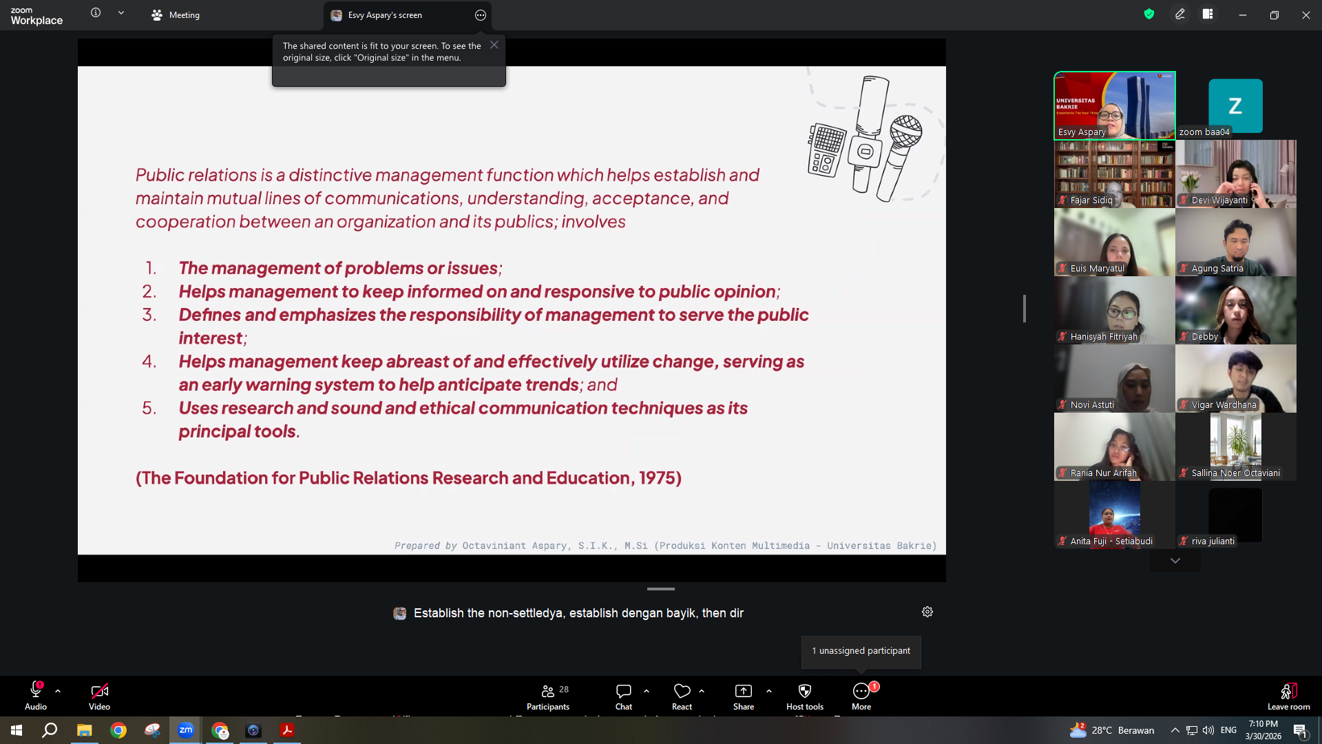Image resolution: width=1322 pixels, height=744 pixels.
Task: Select Fajar Sidiq's video thumbnail
Action: pos(1115,174)
